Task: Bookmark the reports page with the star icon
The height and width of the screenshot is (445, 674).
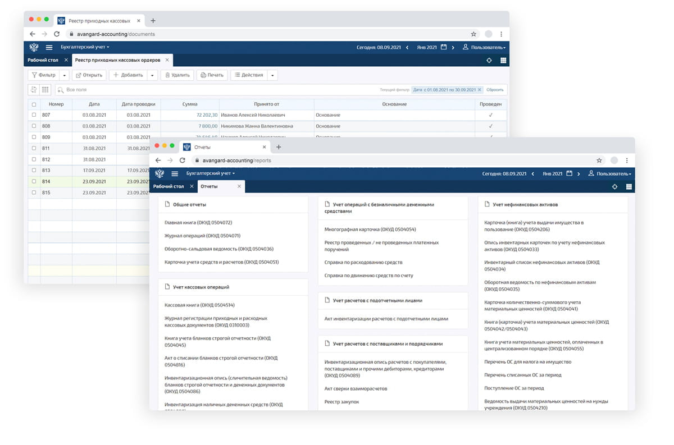Action: coord(599,160)
